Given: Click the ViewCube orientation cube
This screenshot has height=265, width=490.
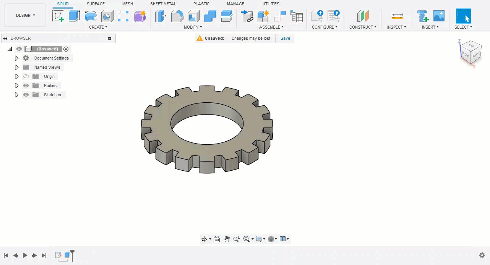Looking at the screenshot, I should pos(470,52).
